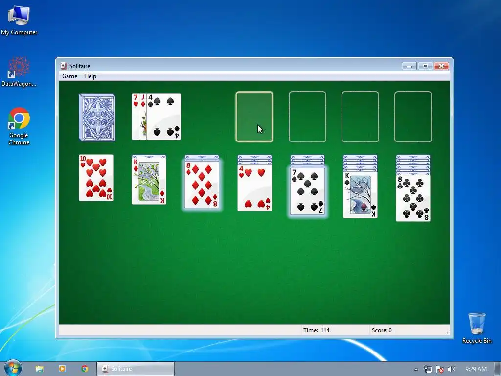
Task: Open Windows Media Player from taskbar
Action: (x=62, y=369)
